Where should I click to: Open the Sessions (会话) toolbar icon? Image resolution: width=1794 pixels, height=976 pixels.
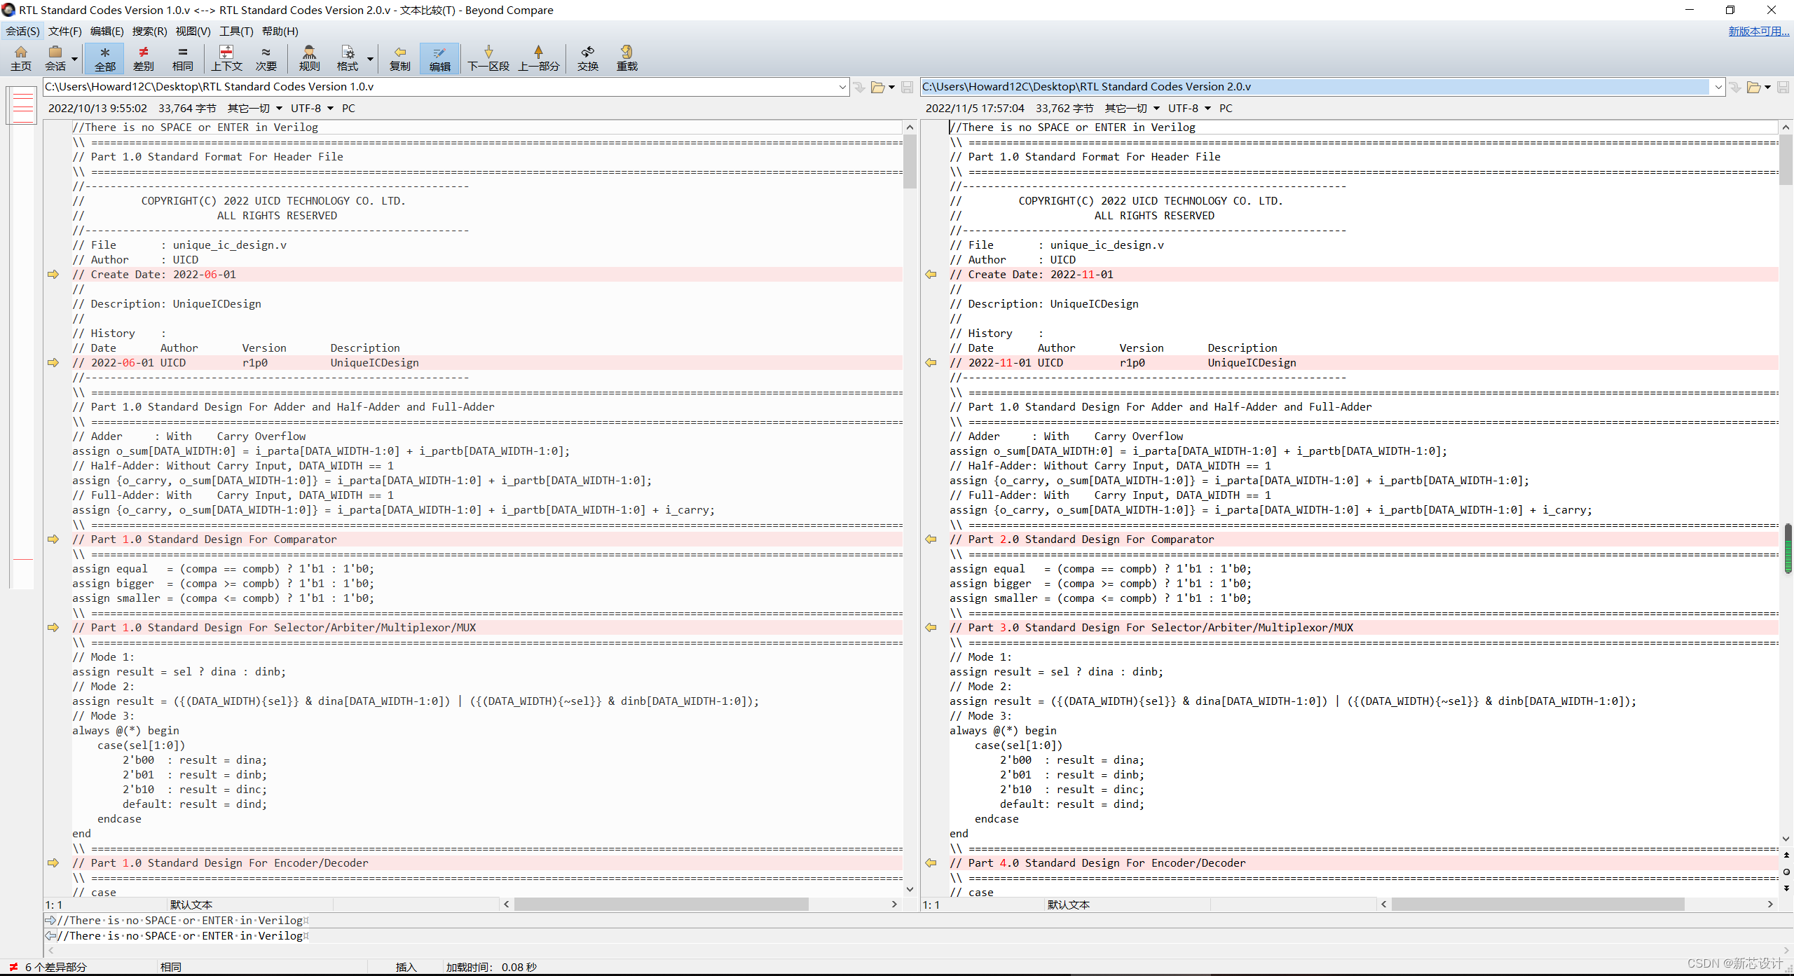click(55, 58)
